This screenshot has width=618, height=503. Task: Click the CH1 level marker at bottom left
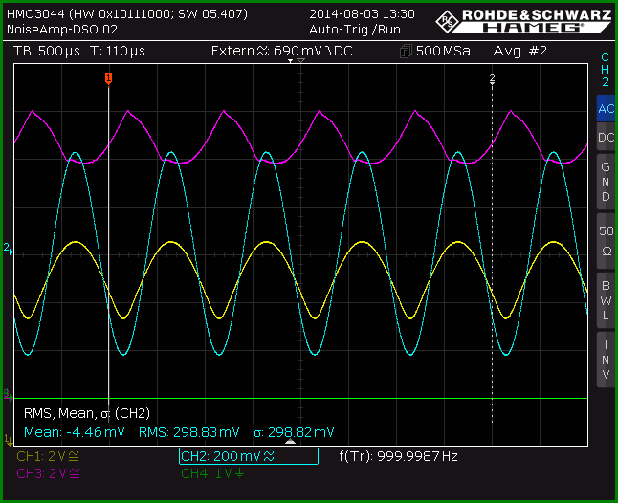8,439
